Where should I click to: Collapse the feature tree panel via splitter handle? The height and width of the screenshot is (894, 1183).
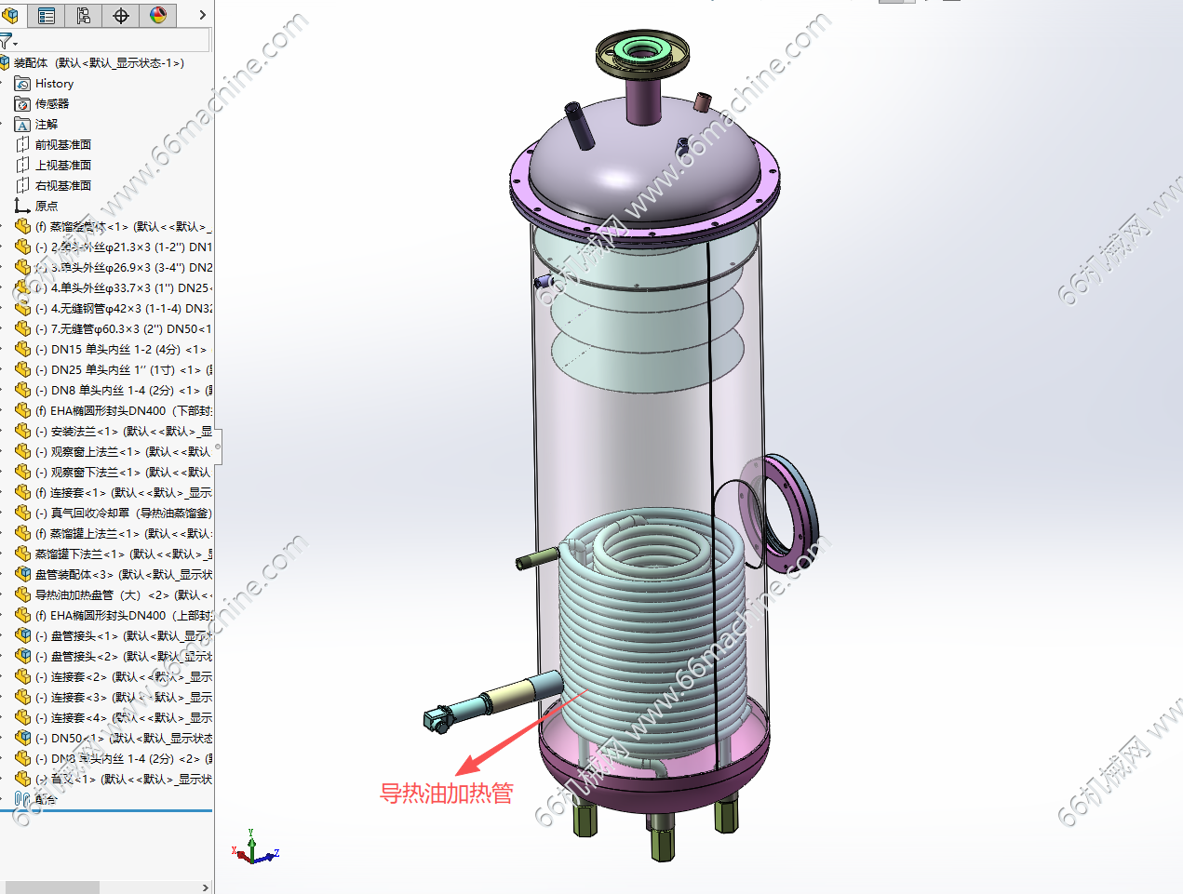coord(218,447)
